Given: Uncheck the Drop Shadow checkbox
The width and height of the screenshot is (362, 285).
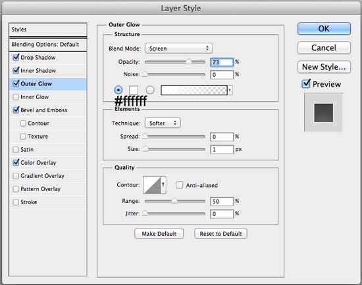Looking at the screenshot, I should click(x=16, y=57).
